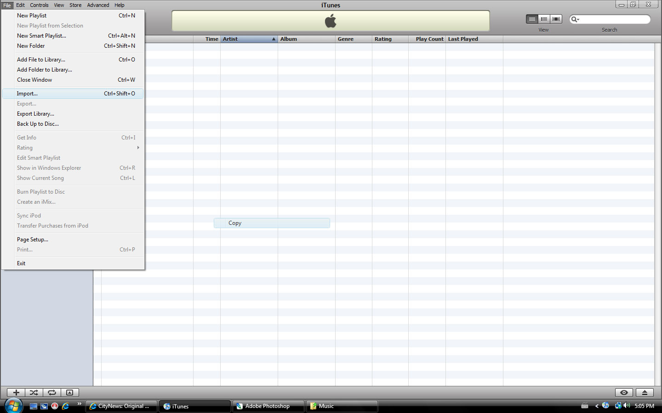Show hidden tray icons arrow

pyautogui.click(x=597, y=406)
